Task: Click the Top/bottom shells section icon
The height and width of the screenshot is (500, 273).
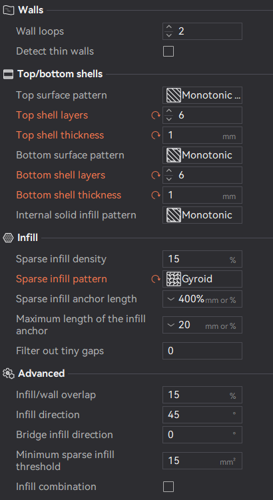Action: click(x=8, y=75)
